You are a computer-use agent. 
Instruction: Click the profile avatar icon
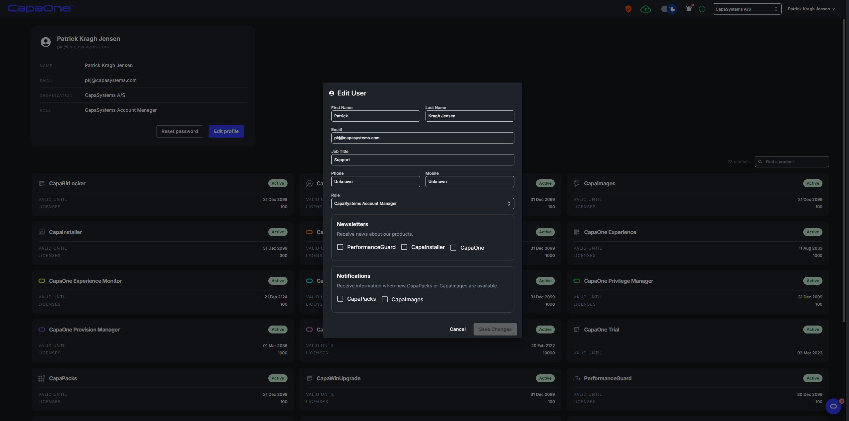pos(46,42)
